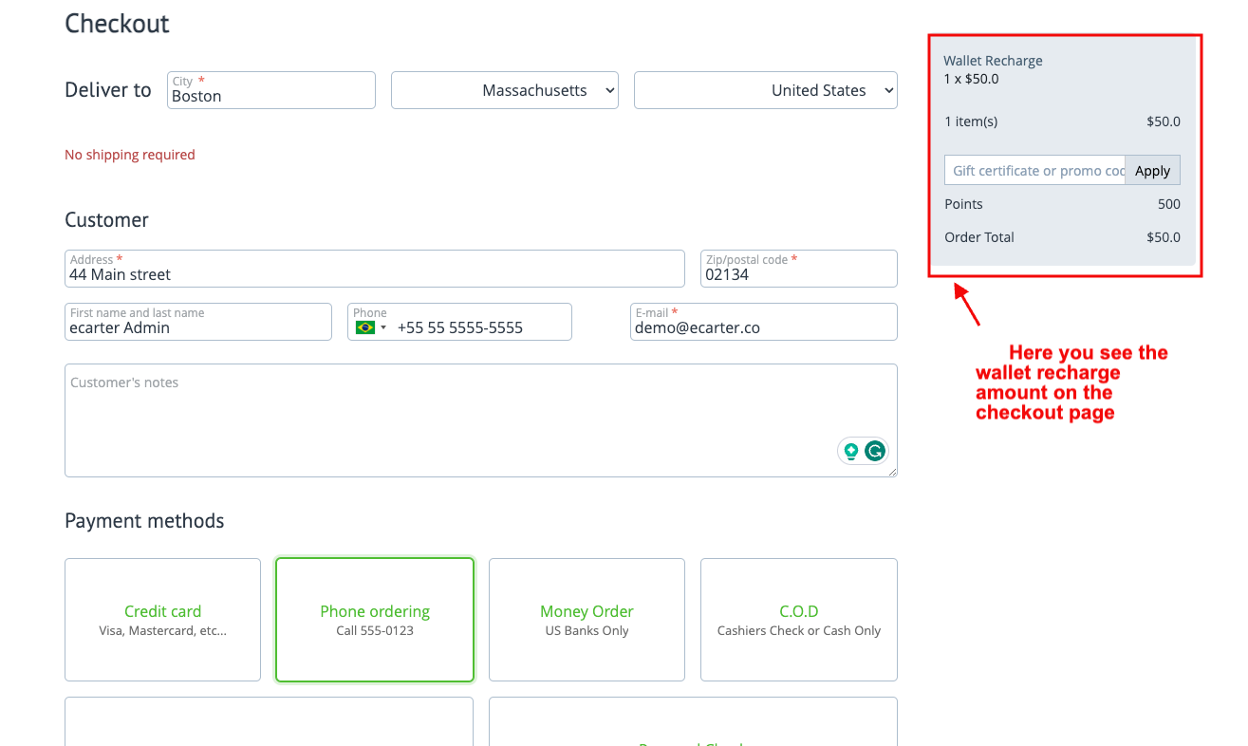Expand the United States country dropdown

pos(765,90)
